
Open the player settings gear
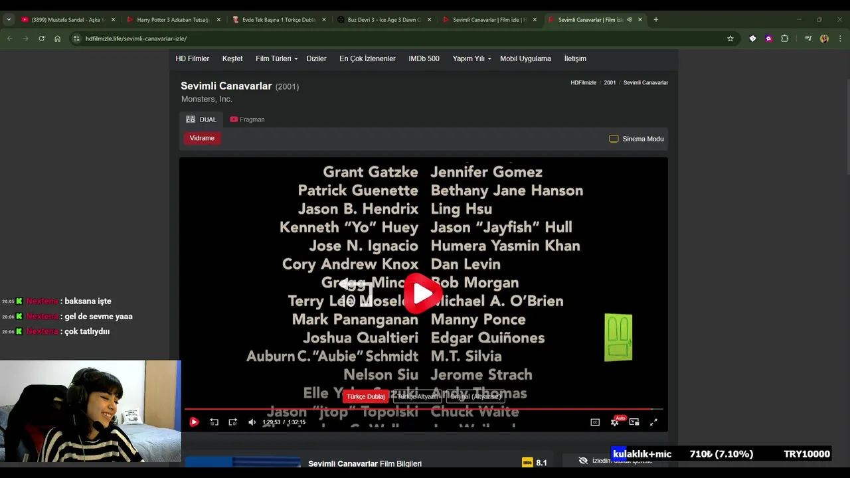click(614, 422)
